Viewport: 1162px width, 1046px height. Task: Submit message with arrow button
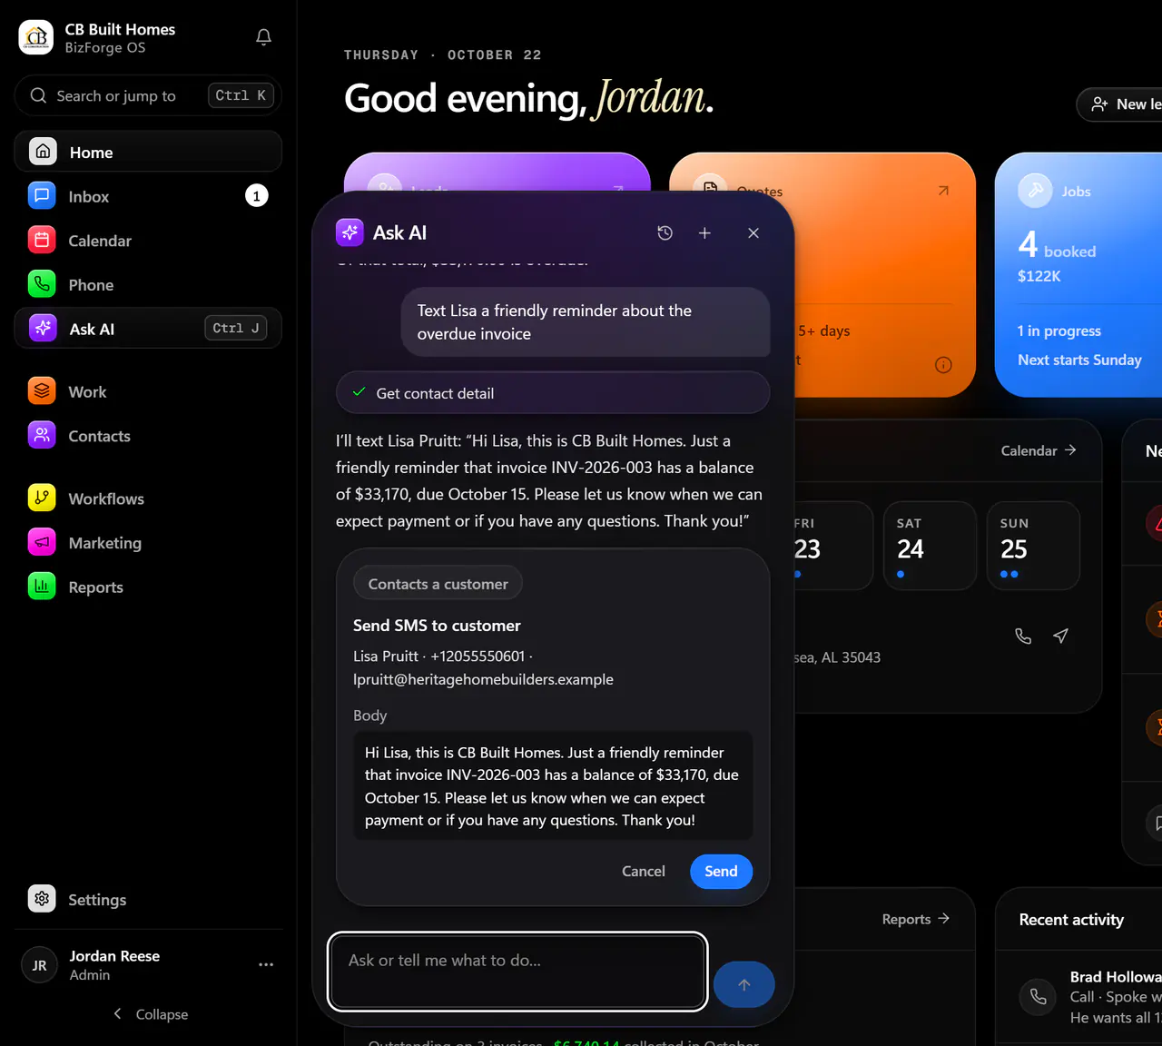(x=744, y=984)
